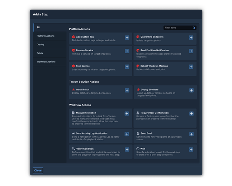
Task: Click the deploy icon beside Deploy Software
Action: tap(138, 89)
